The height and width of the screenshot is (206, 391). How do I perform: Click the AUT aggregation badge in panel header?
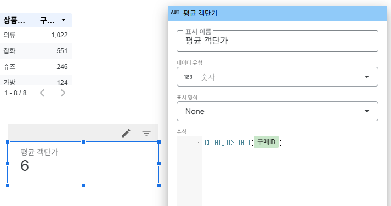175,12
